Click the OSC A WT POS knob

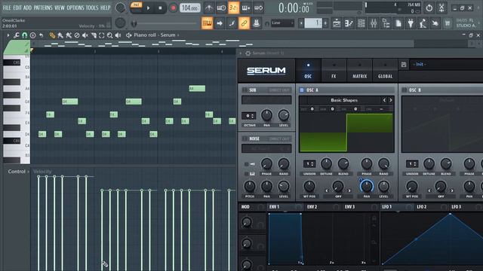(x=309, y=186)
